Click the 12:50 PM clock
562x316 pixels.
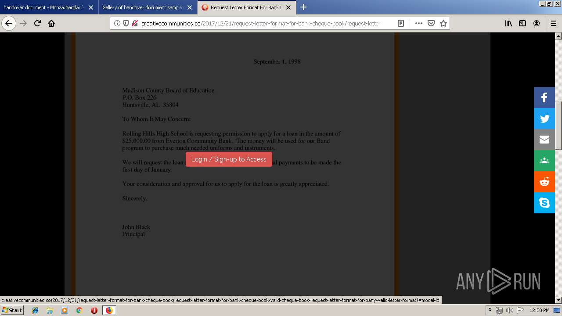[x=540, y=310]
